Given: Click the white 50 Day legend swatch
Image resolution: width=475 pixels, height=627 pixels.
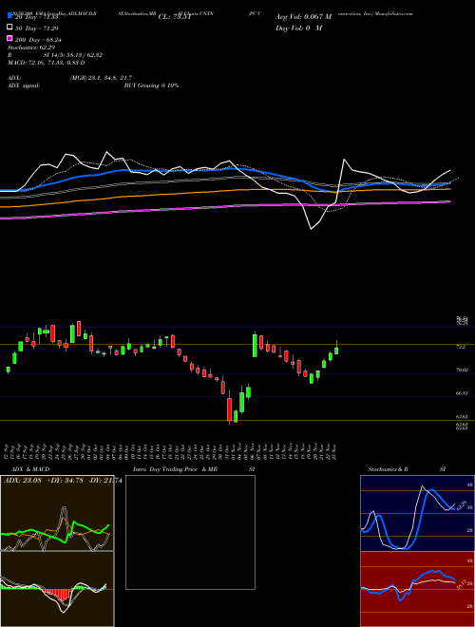Looking at the screenshot, I should click(x=10, y=28).
